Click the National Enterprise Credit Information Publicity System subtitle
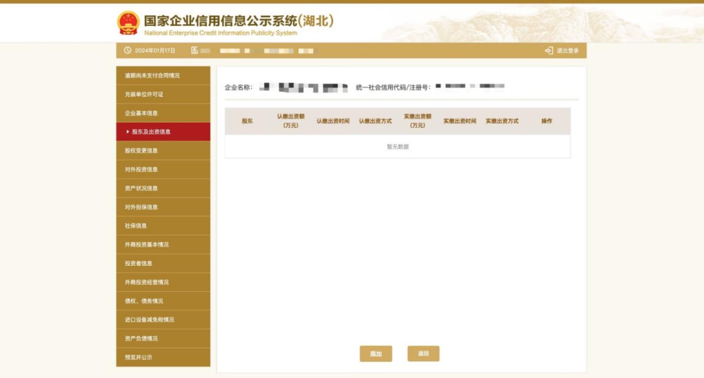Viewport: 704px width, 378px height. (220, 33)
